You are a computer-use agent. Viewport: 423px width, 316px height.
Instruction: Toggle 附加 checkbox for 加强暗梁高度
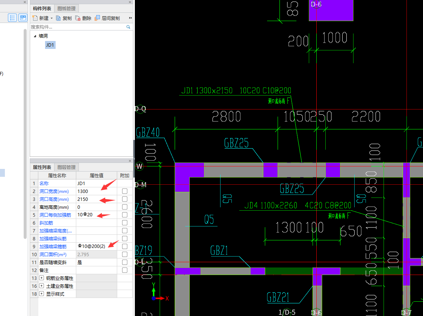tap(125, 231)
